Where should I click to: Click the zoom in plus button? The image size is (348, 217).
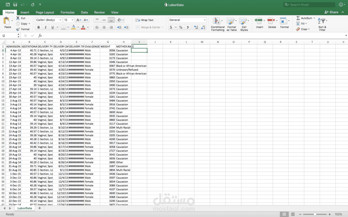click(329, 214)
